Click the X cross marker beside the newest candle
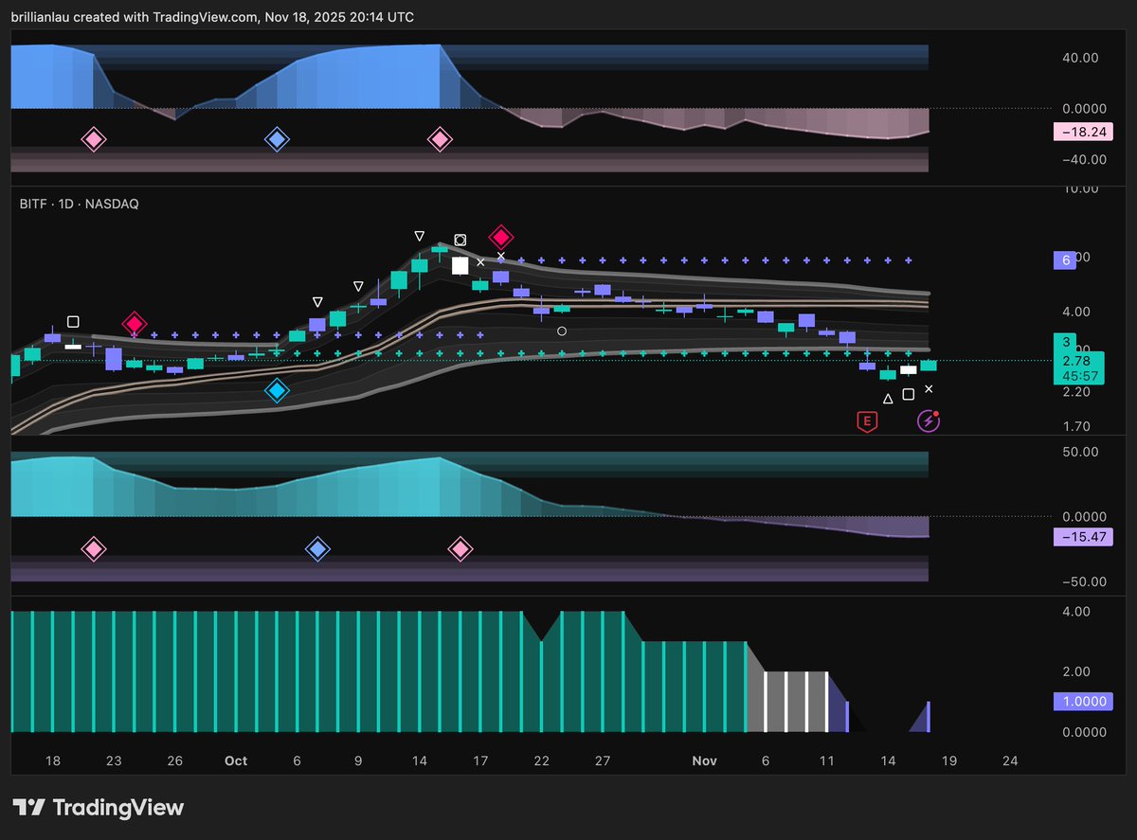The height and width of the screenshot is (840, 1137). [x=929, y=388]
